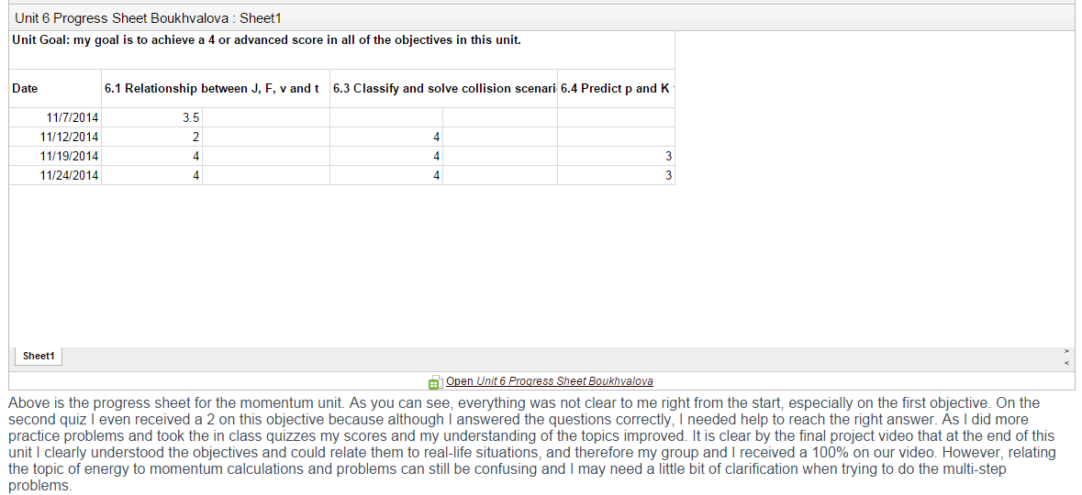Click the 11/7/2014 date cell
The image size is (1082, 495).
[x=55, y=118]
